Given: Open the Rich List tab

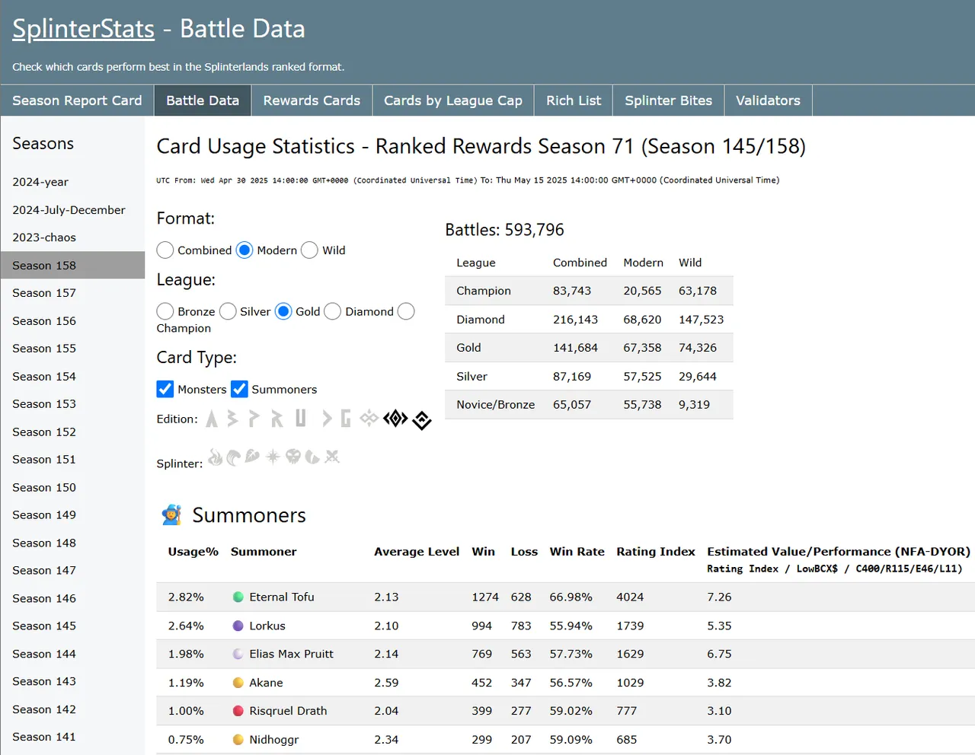Looking at the screenshot, I should point(574,100).
